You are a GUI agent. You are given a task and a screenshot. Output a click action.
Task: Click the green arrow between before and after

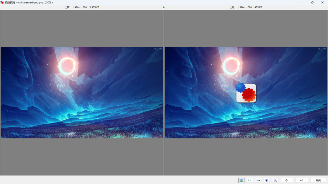[x=164, y=7]
